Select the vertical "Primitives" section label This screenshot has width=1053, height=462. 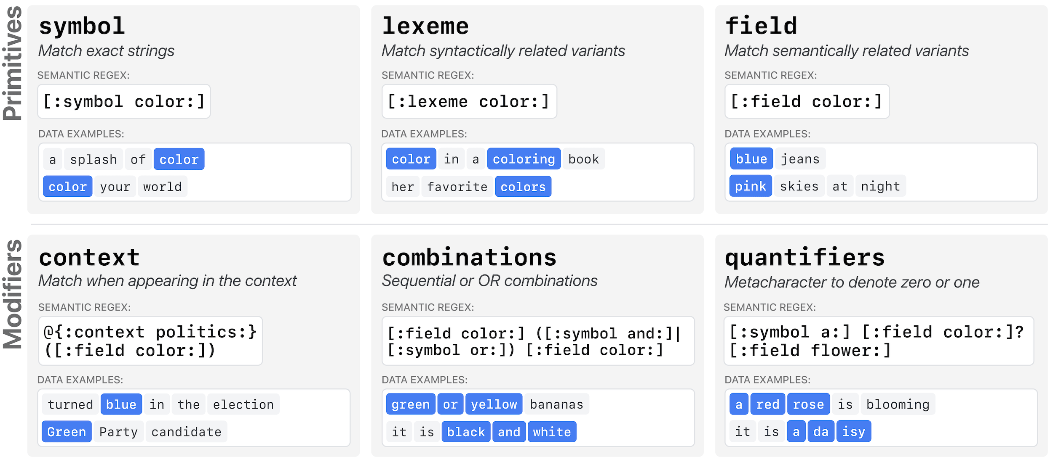[x=13, y=63]
